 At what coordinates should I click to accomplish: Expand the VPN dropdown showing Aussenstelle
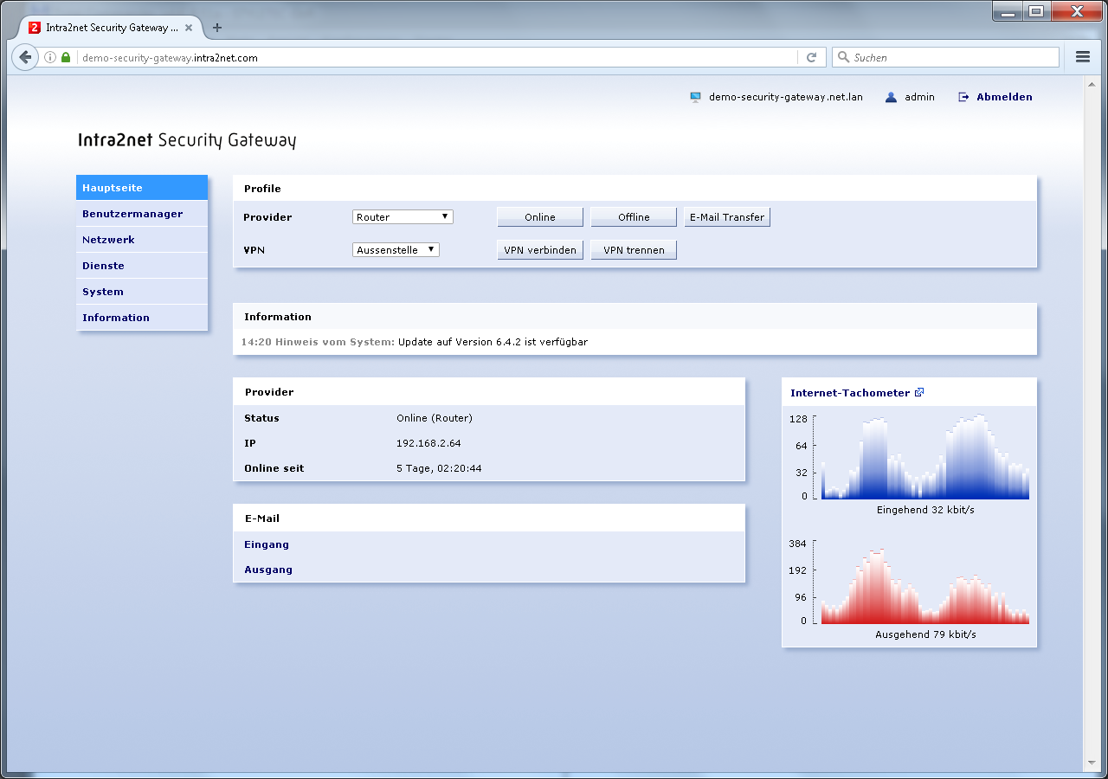coord(396,250)
